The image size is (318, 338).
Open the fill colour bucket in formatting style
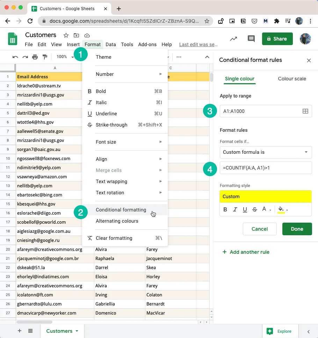coord(281,209)
